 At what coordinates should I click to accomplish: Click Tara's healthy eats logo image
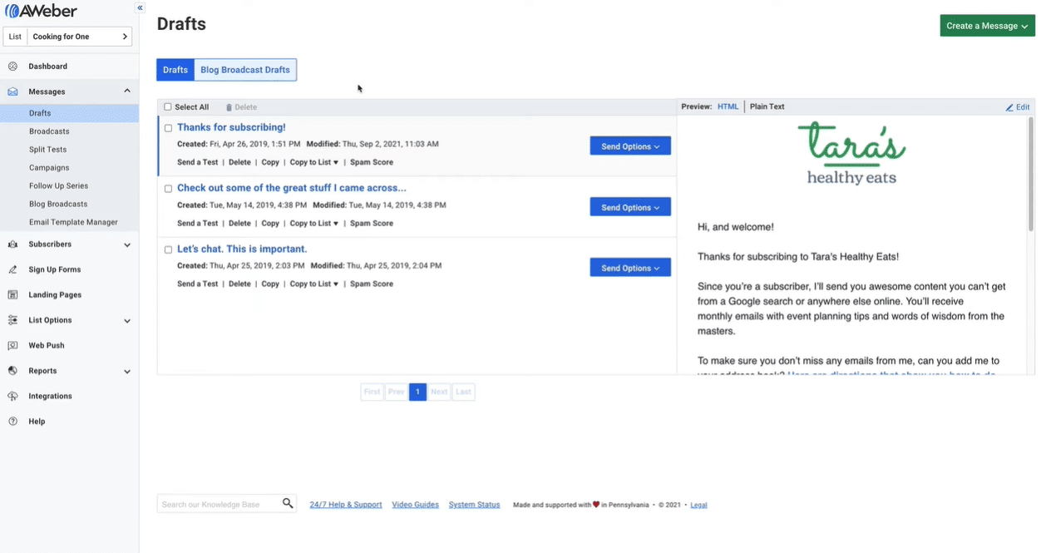coord(851,153)
